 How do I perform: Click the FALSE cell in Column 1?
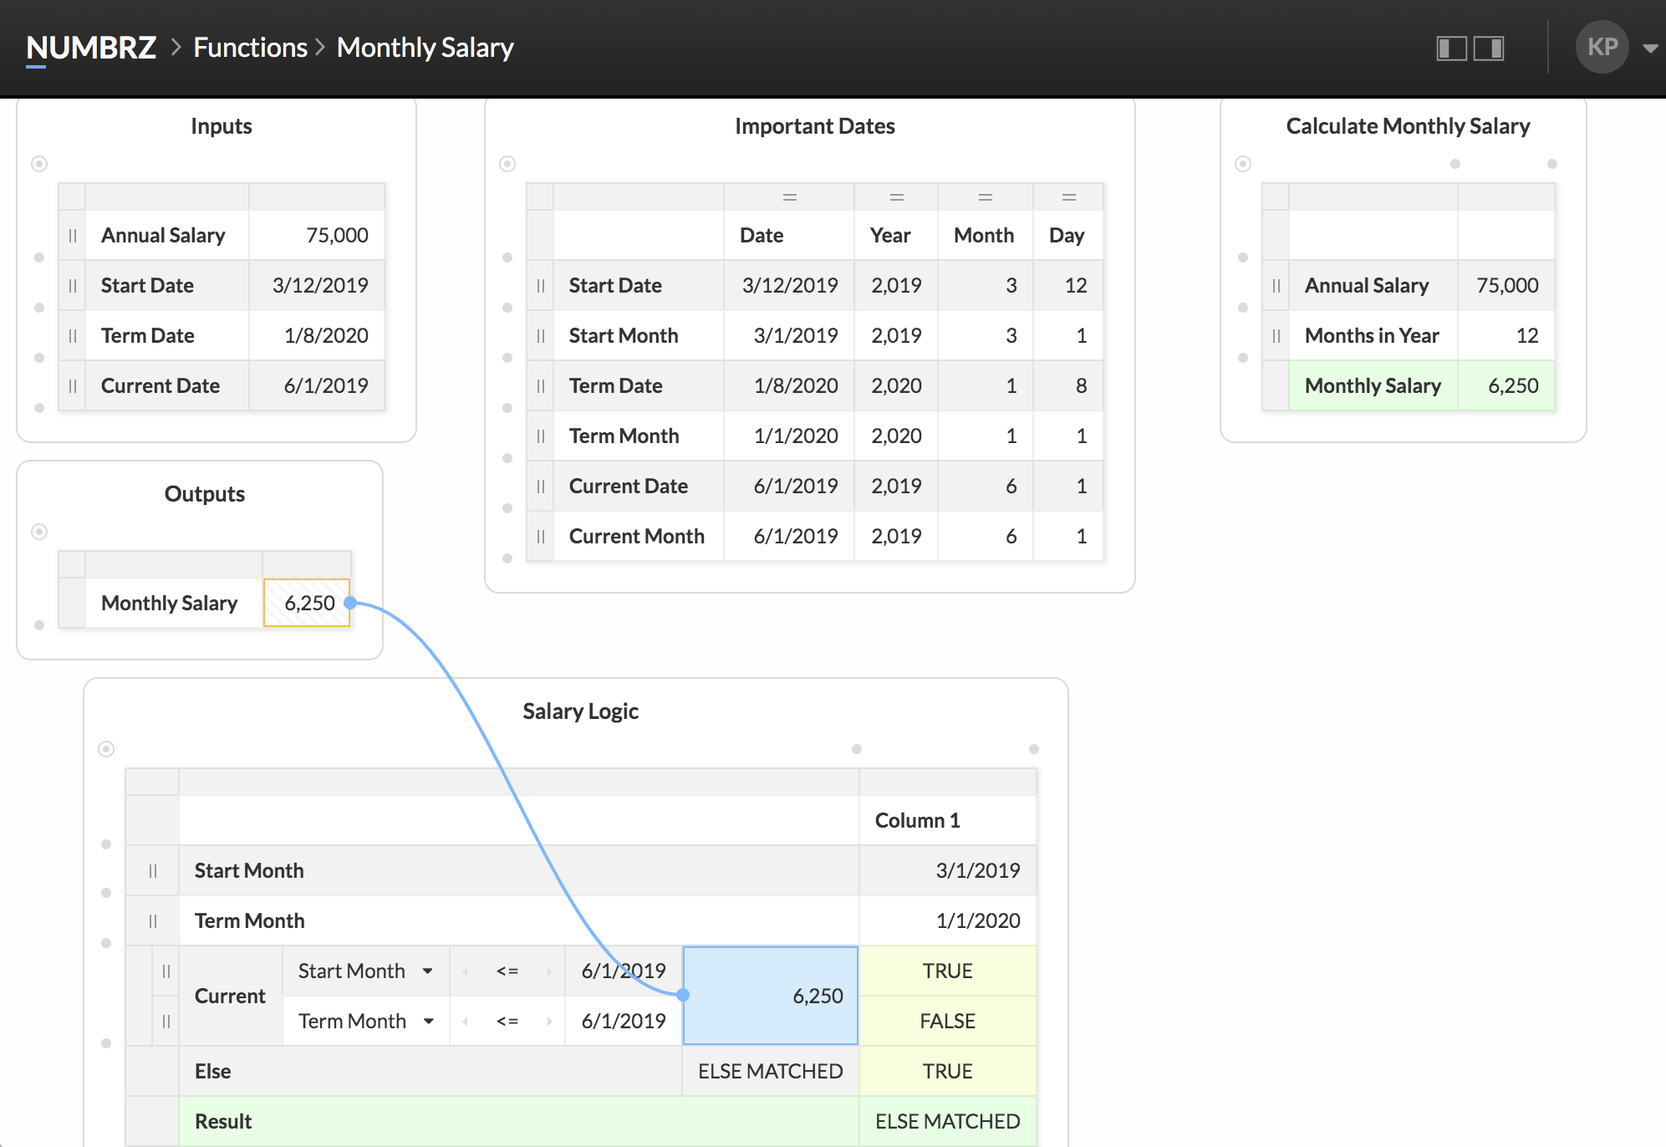(x=948, y=1021)
